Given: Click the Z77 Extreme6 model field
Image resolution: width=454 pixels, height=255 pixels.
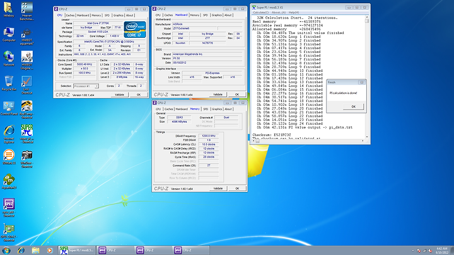Looking at the screenshot, I should [x=195, y=28].
